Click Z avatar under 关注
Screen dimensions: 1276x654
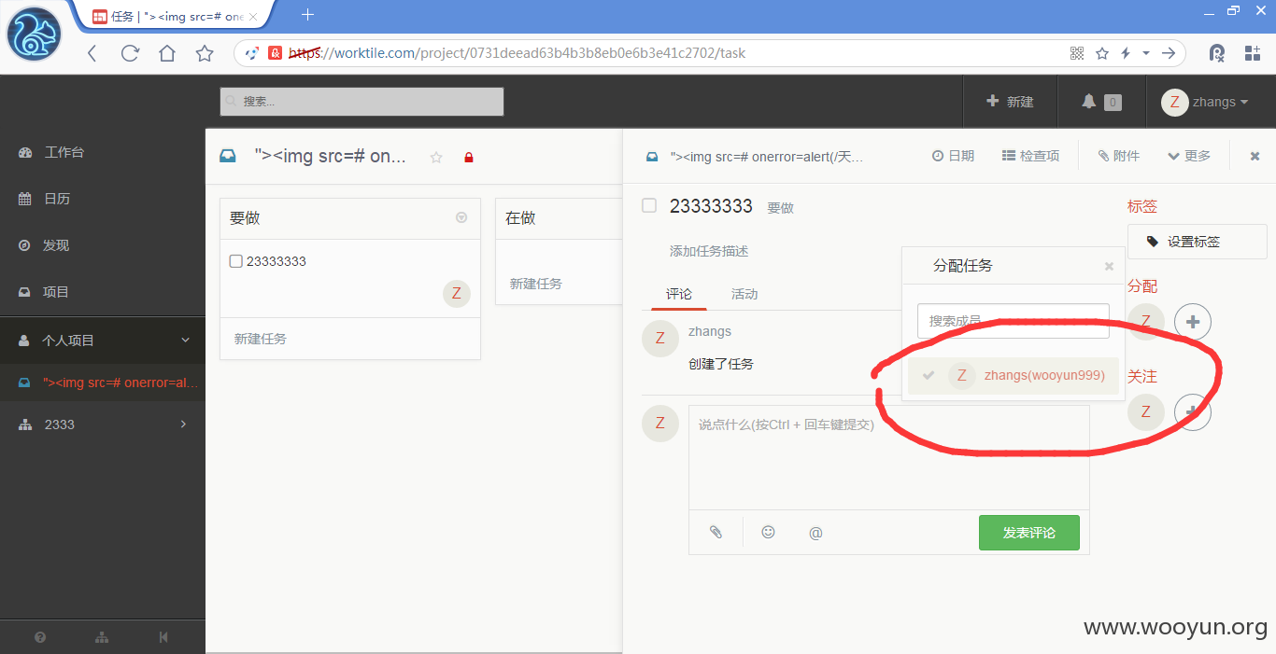[x=1146, y=411]
